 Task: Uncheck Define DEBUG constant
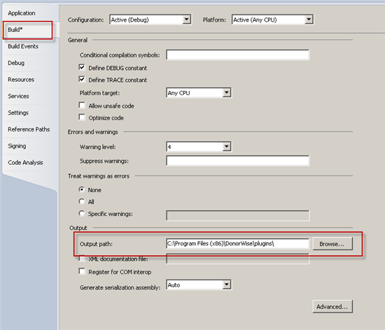pyautogui.click(x=82, y=67)
